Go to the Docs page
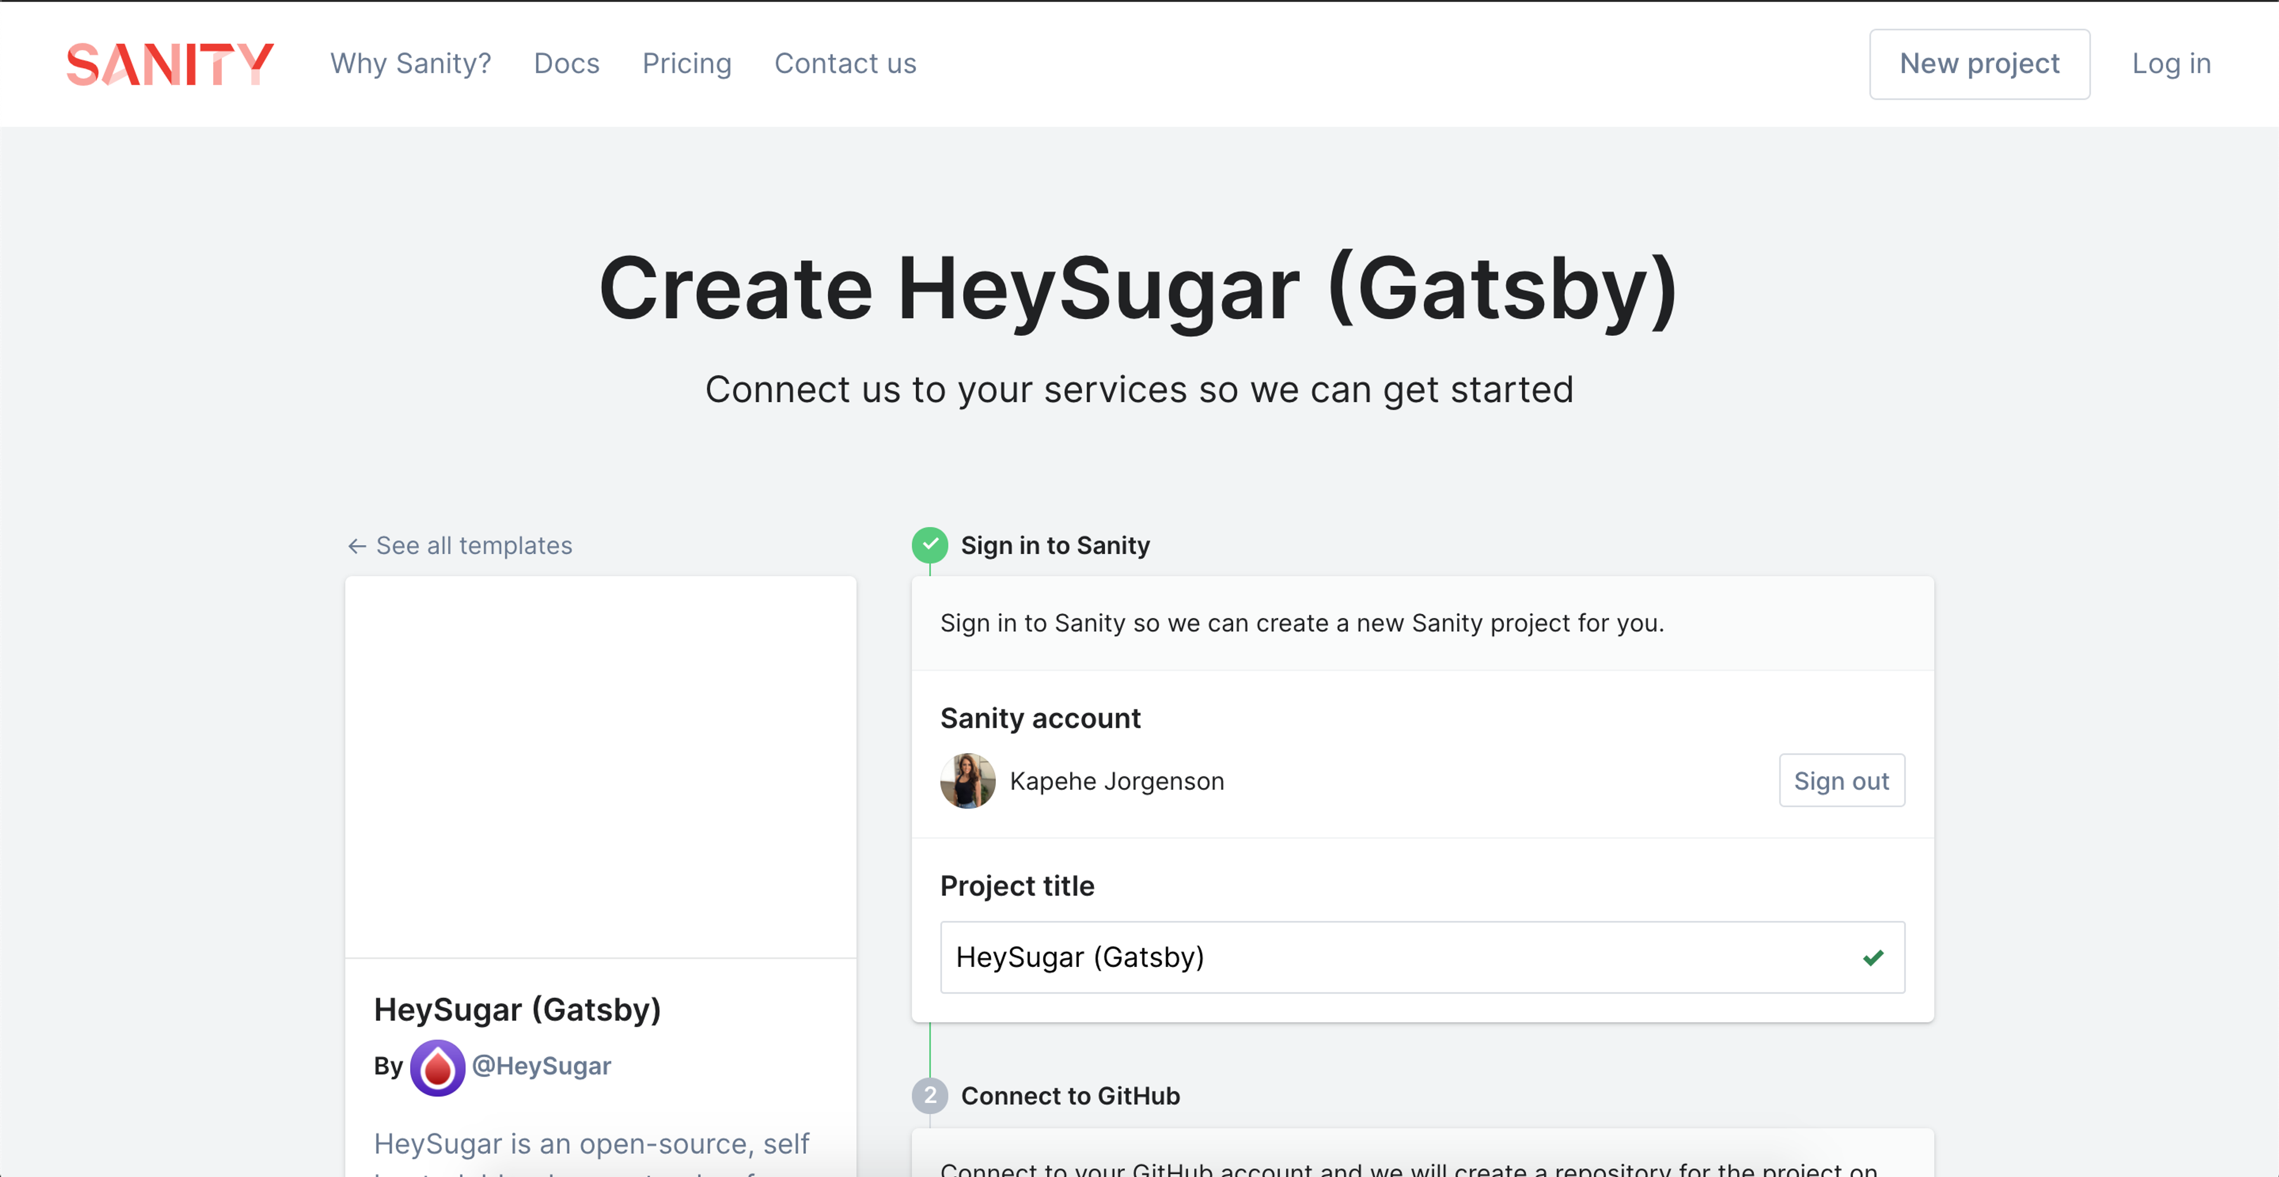The height and width of the screenshot is (1177, 2279). 566,63
